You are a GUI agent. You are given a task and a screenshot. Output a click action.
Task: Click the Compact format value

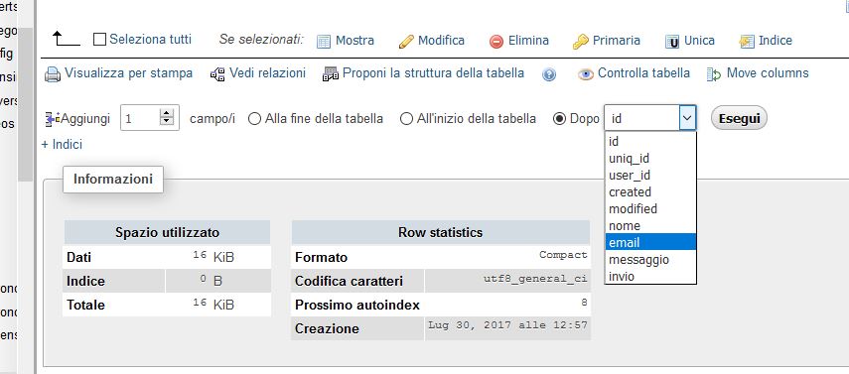pos(563,255)
